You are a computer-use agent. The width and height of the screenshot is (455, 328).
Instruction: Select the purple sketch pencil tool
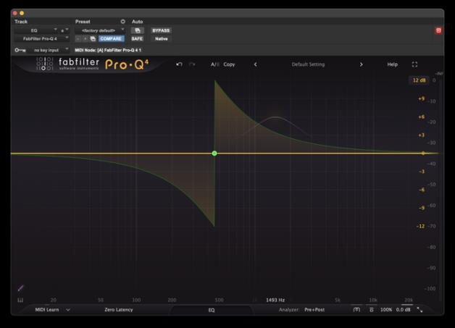(20, 288)
